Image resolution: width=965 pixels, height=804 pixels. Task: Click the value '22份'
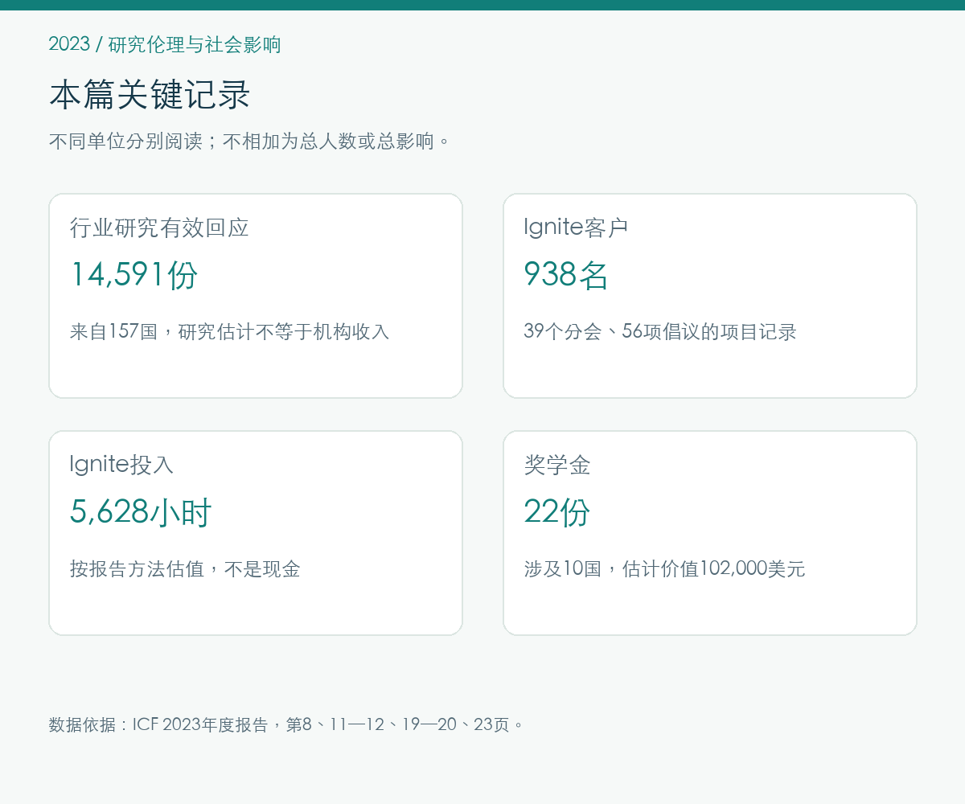click(x=557, y=512)
